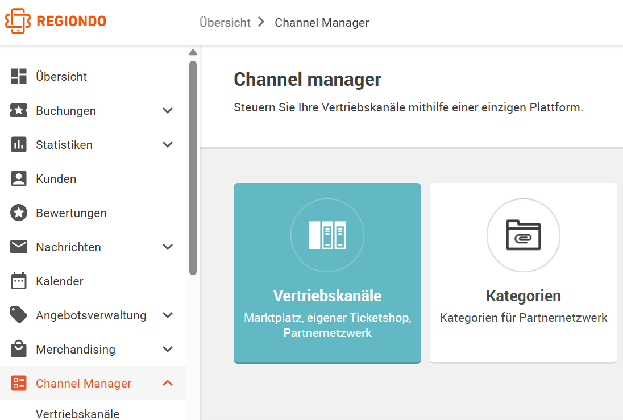This screenshot has width=623, height=420.
Task: Click the Regiondo logo
Action: pyautogui.click(x=56, y=21)
